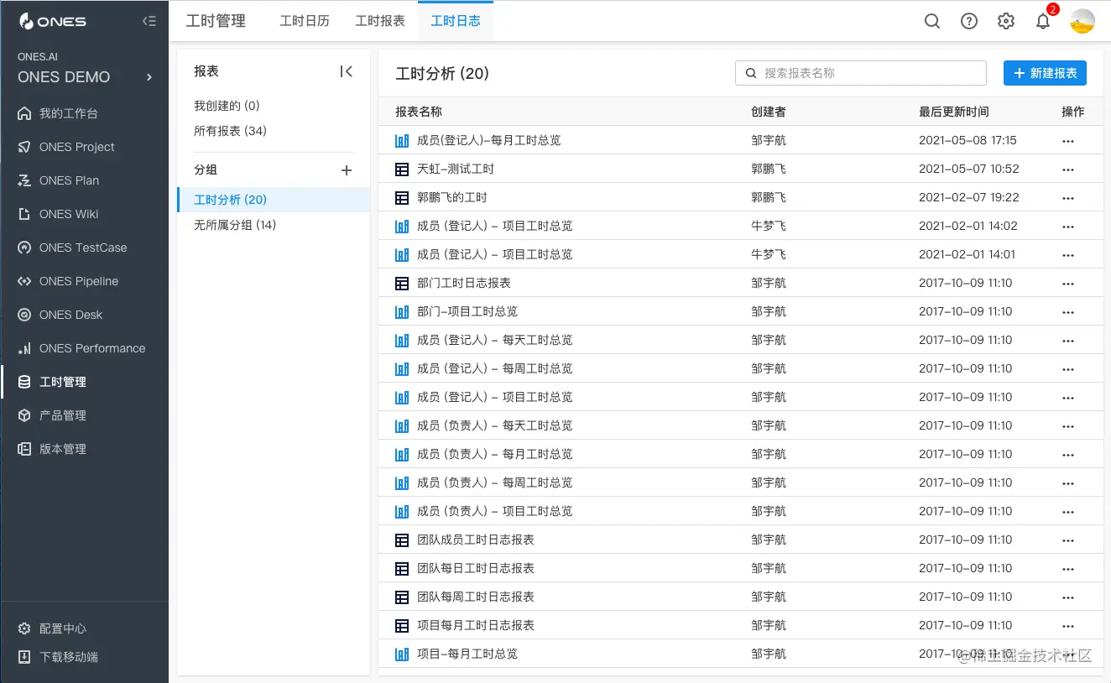Viewport: 1111px width, 683px height.
Task: Open 配置中心 at sidebar bottom
Action: click(62, 628)
